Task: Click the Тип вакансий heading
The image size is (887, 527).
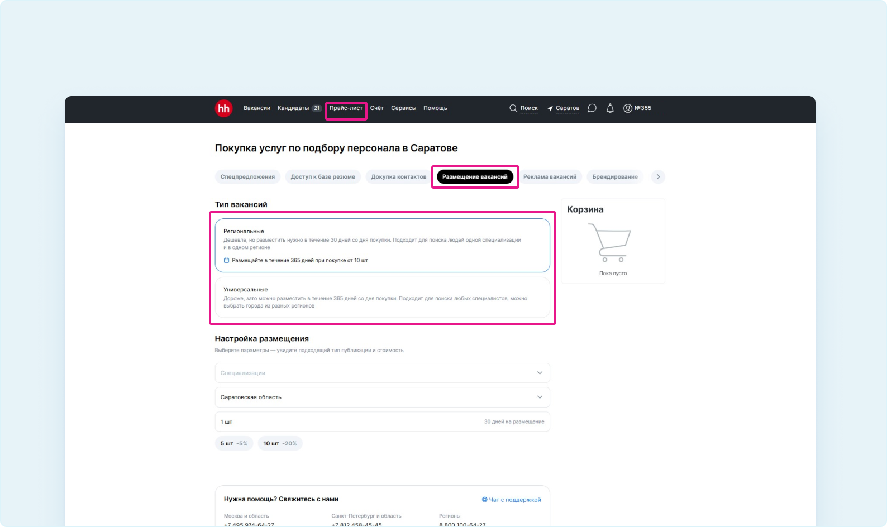Action: pyautogui.click(x=241, y=204)
